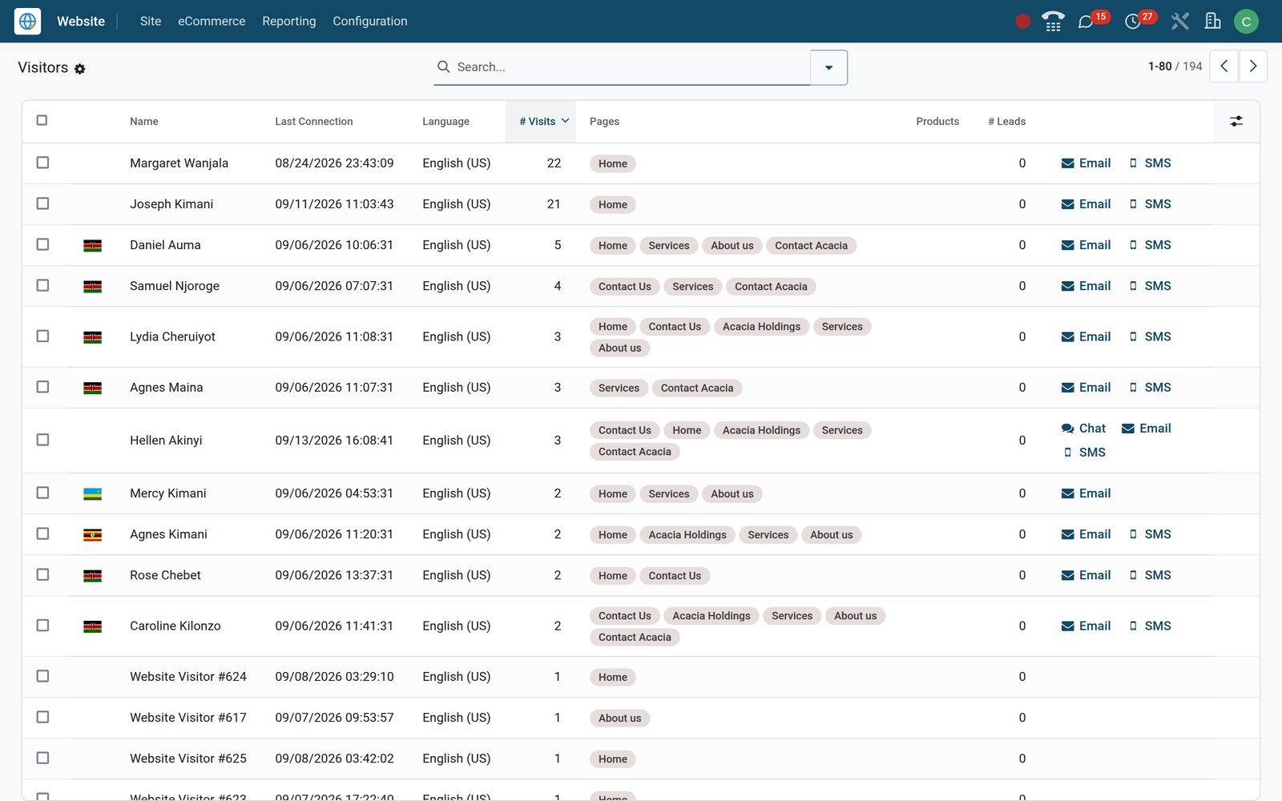Open Visitors settings gear icon
The image size is (1282, 801).
pyautogui.click(x=80, y=69)
